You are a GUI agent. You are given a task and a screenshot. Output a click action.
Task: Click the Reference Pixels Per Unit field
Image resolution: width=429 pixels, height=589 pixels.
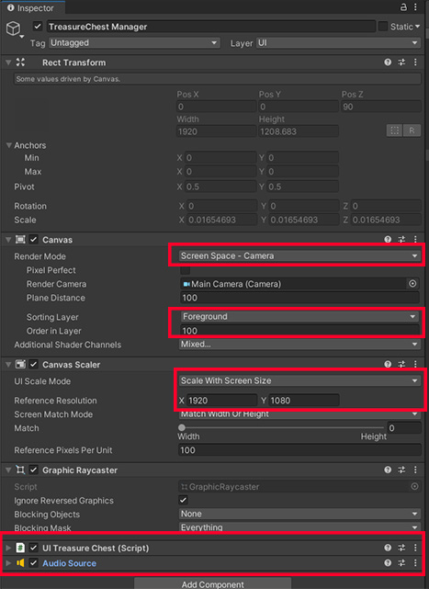[299, 450]
